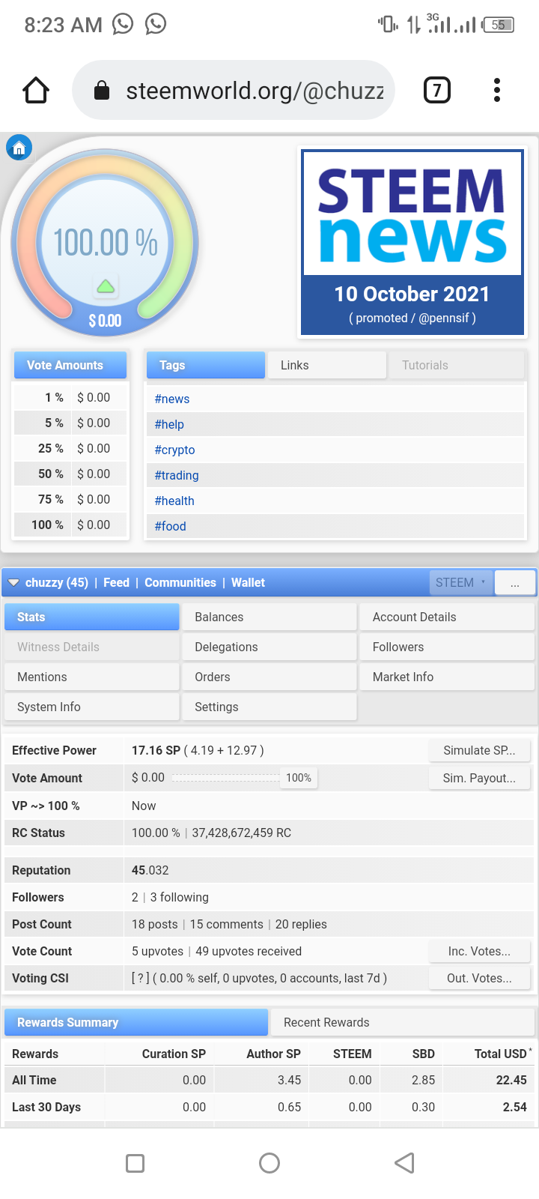Click the '3 following' count

(x=180, y=897)
